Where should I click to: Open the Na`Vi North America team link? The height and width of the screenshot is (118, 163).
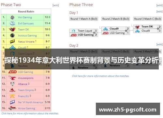point(30,102)
